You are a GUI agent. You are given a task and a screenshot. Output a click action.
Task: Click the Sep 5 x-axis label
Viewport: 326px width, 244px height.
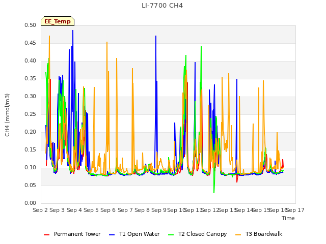tap(91, 210)
